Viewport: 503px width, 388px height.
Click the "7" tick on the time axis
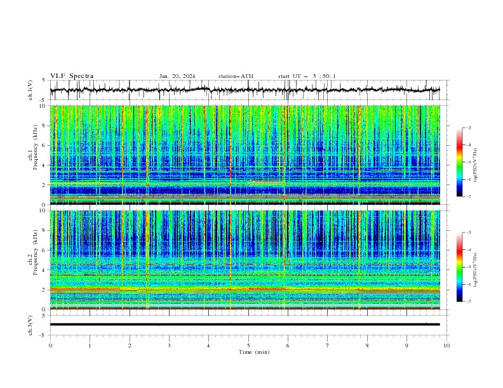coord(328,346)
